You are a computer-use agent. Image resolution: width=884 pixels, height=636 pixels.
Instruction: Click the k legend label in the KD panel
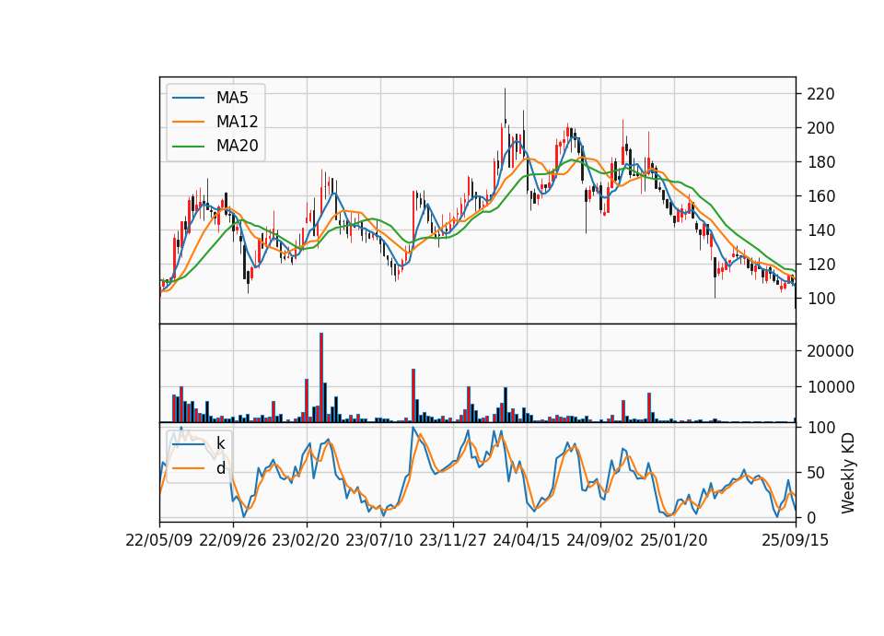[x=220, y=443]
